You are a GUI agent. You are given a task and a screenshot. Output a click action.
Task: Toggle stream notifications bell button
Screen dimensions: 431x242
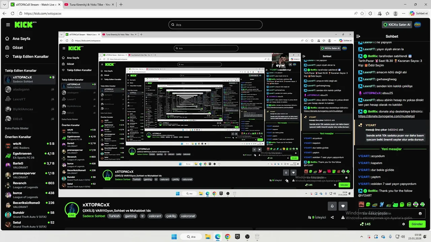point(332,206)
